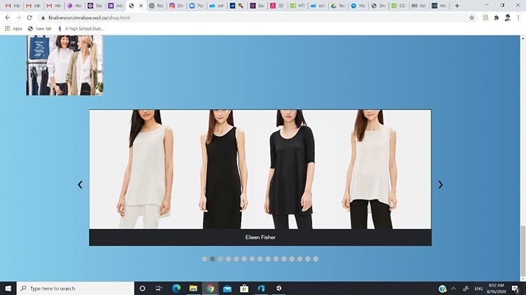The height and width of the screenshot is (295, 526).
Task: Go to the previous carousel slide arrow
Action: [x=80, y=185]
